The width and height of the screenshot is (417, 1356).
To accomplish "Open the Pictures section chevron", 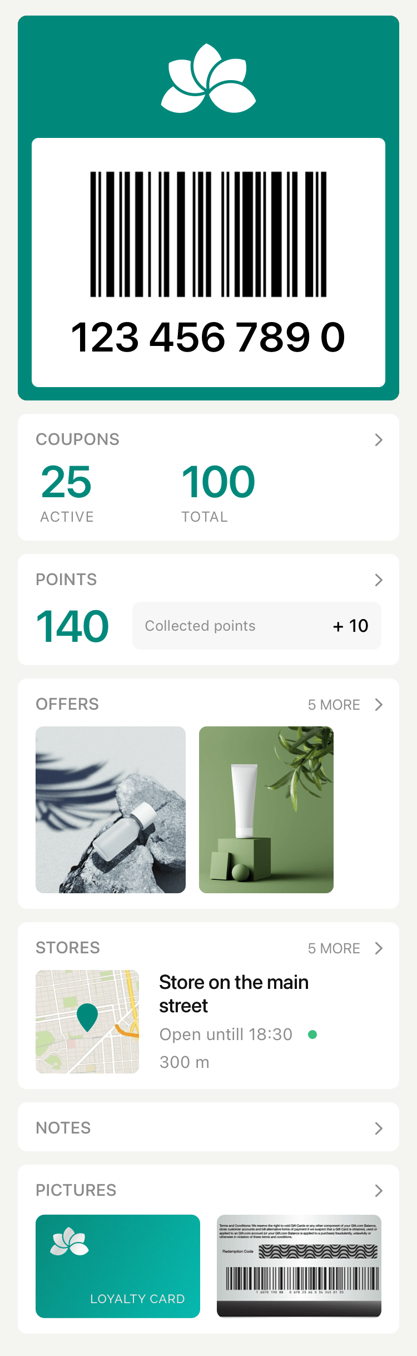I will coord(379,1191).
